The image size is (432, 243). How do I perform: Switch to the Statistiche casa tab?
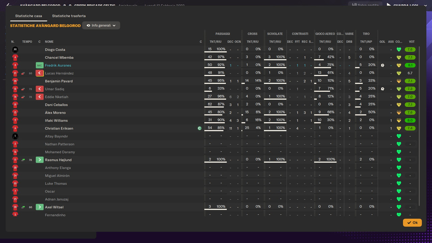tap(29, 16)
